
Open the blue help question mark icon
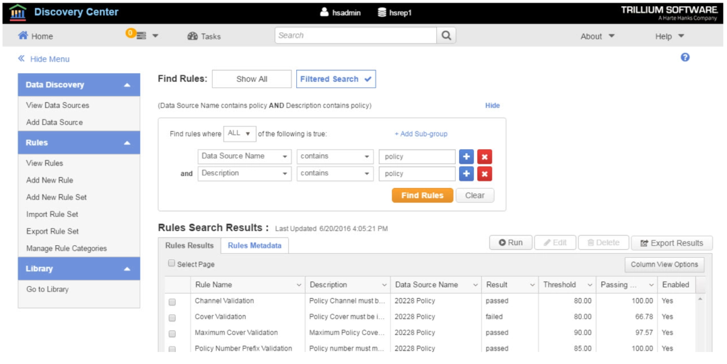point(685,58)
